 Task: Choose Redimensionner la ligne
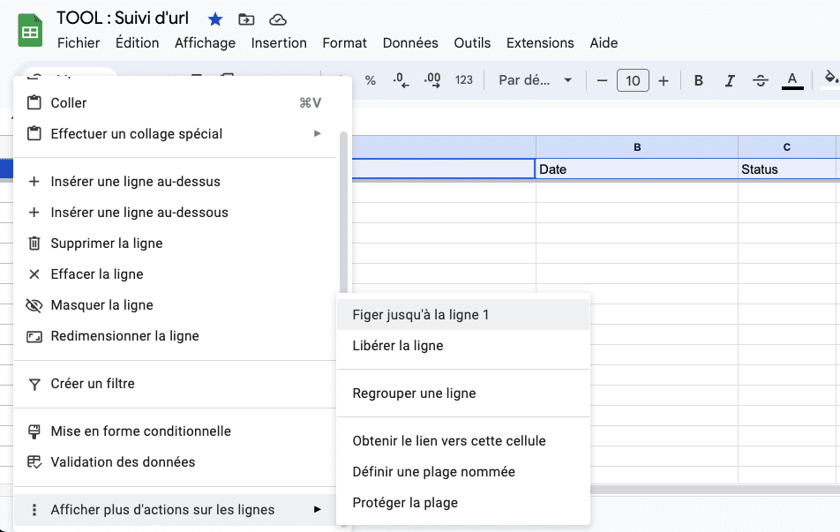(x=176, y=336)
